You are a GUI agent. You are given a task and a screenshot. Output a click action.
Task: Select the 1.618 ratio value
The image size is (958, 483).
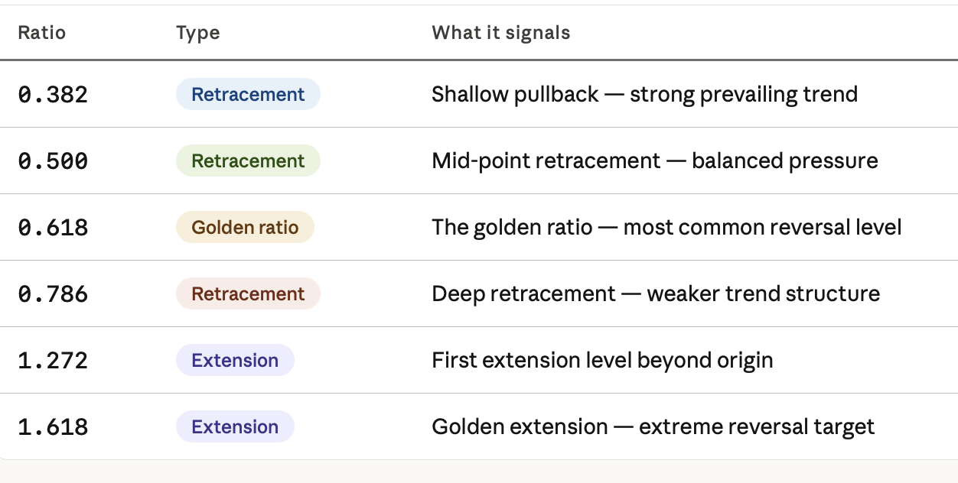53,427
